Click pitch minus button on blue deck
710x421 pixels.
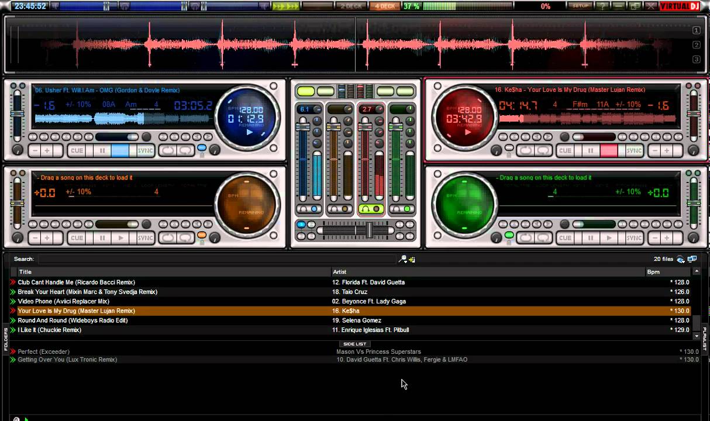pyautogui.click(x=35, y=150)
